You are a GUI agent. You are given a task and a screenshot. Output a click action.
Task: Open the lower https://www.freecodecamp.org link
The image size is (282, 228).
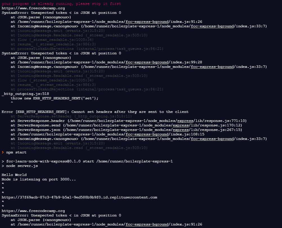point(33,211)
